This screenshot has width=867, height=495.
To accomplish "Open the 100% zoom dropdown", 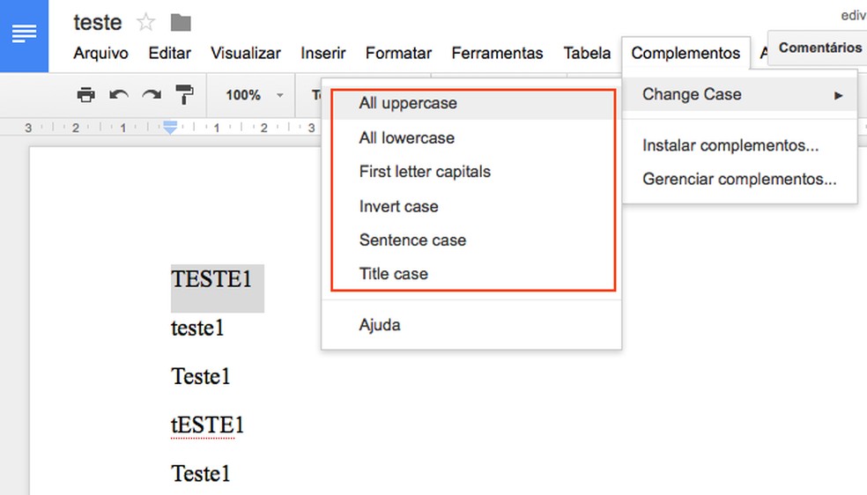I will coord(255,95).
